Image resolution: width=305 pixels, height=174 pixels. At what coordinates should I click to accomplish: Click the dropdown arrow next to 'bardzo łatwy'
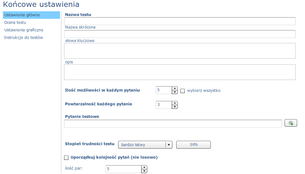tap(169, 145)
